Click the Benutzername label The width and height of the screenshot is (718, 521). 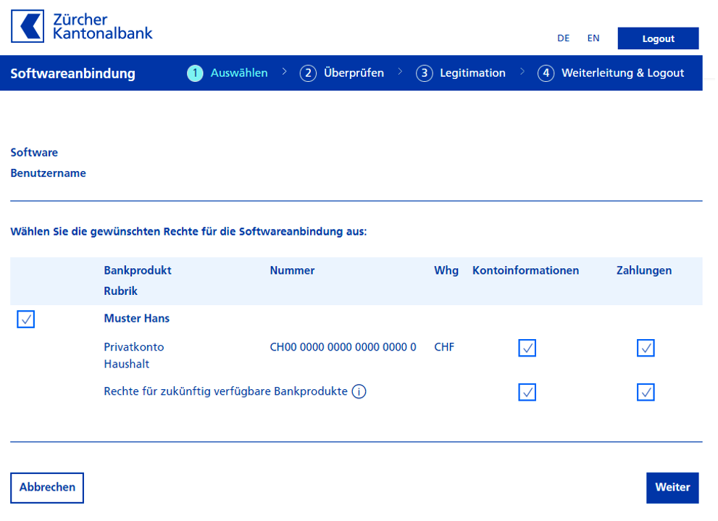(x=48, y=173)
